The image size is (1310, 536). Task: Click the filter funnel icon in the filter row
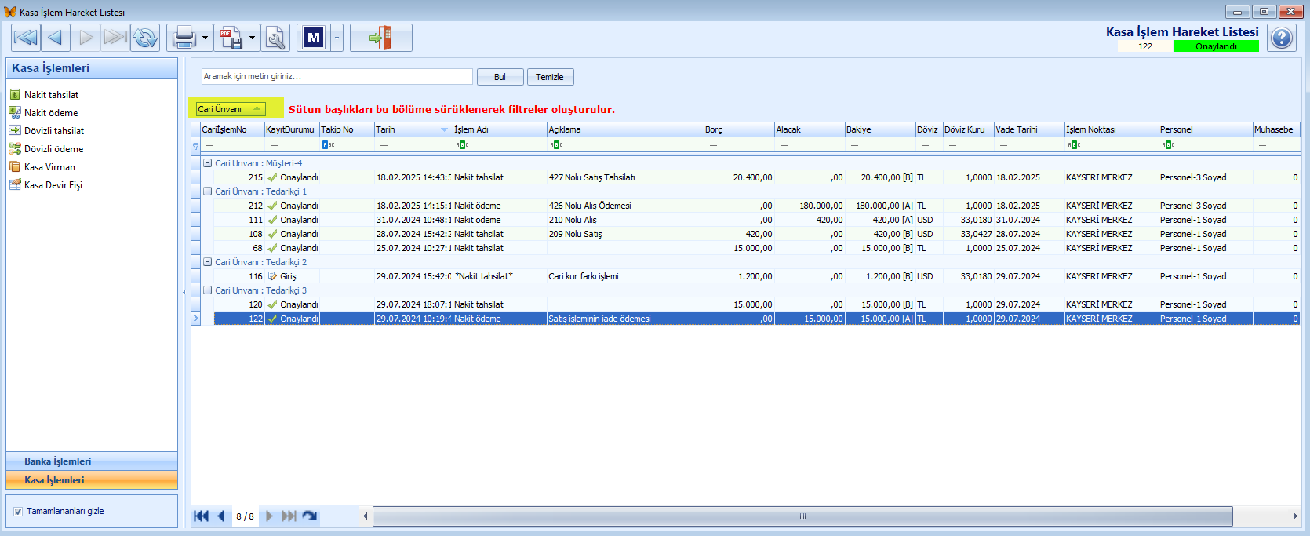point(195,145)
